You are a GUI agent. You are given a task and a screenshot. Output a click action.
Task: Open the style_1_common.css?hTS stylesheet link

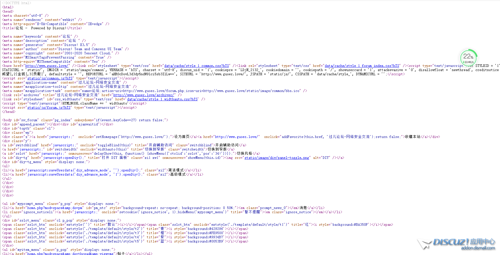click(196, 66)
